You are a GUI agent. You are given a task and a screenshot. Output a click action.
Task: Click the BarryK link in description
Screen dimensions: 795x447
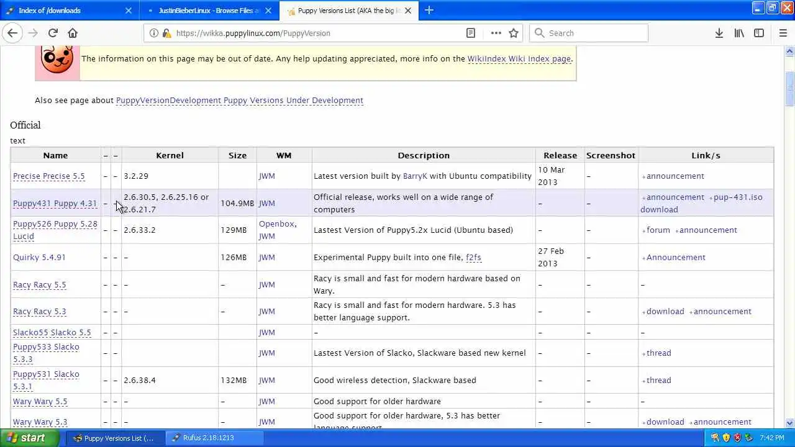(415, 176)
